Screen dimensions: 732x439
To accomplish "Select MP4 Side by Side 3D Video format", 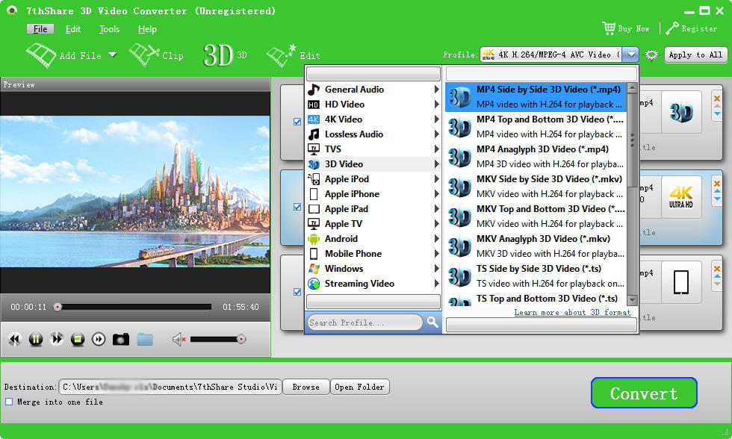I will point(536,96).
